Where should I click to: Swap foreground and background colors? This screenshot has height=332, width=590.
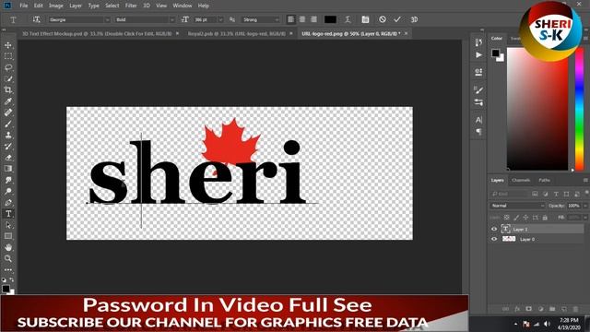(x=12, y=280)
